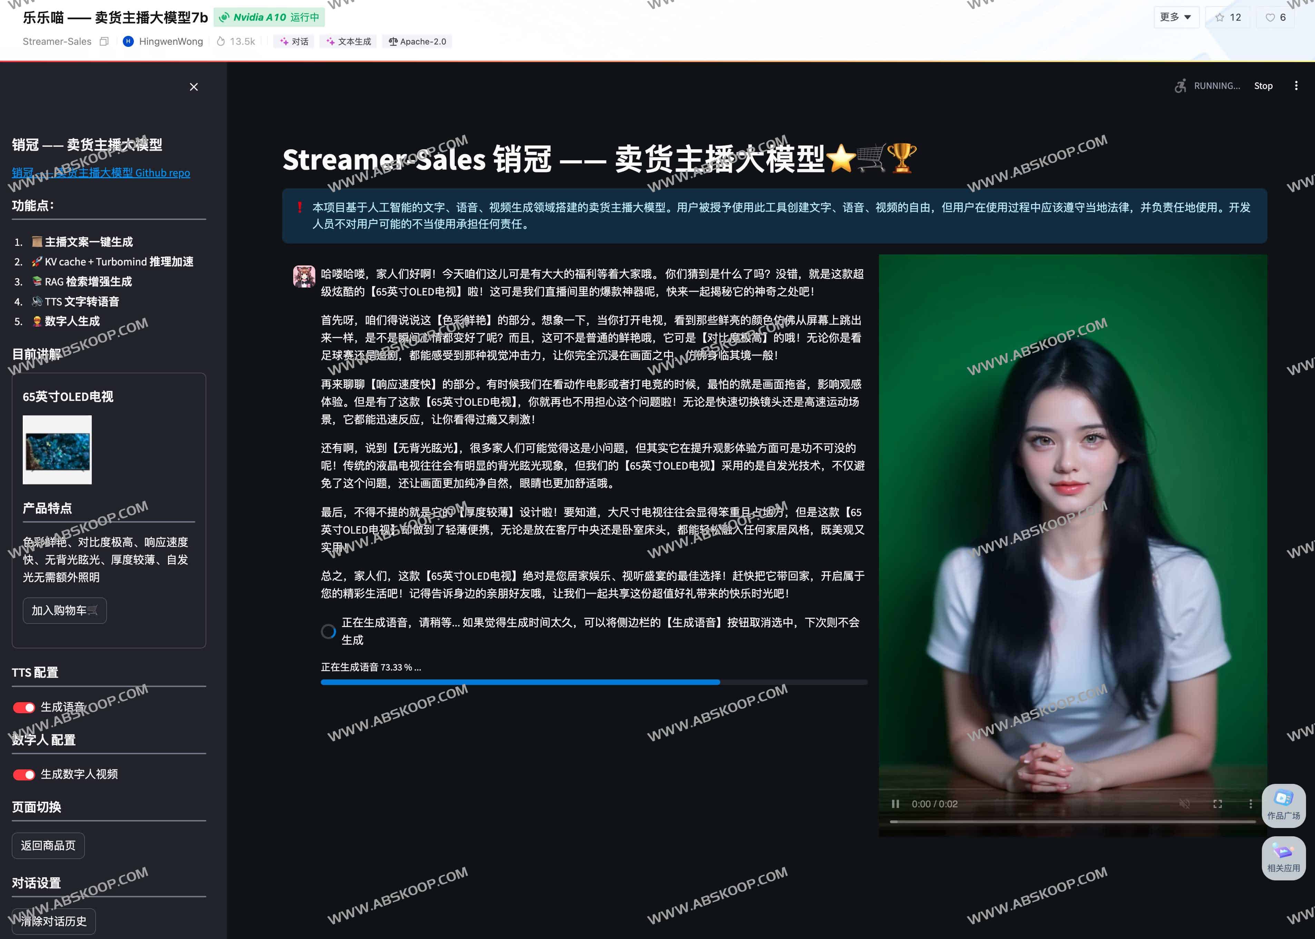The width and height of the screenshot is (1315, 939).
Task: Open the kebab menu next to Stop
Action: 1296,85
